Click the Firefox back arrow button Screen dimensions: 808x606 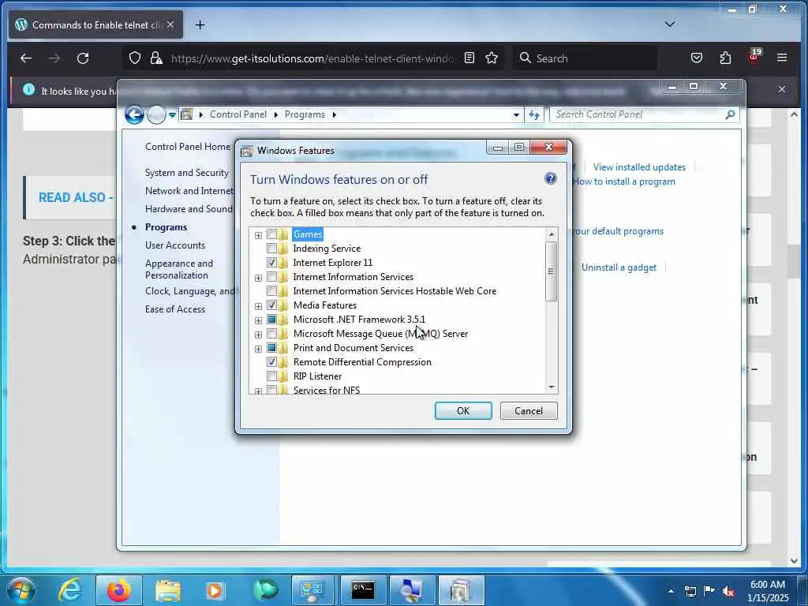[26, 58]
